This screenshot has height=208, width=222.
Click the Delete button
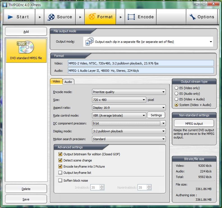pyautogui.click(x=26, y=189)
